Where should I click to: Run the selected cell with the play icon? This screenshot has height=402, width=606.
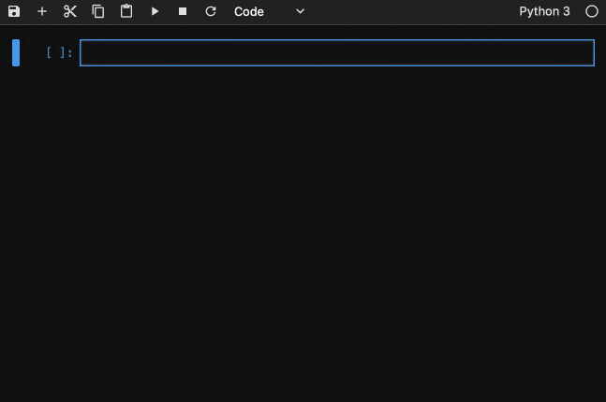point(155,11)
